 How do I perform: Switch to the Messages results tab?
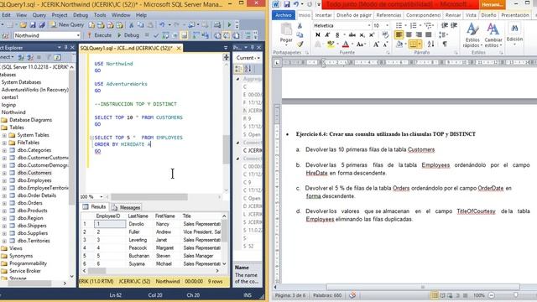[x=126, y=207]
